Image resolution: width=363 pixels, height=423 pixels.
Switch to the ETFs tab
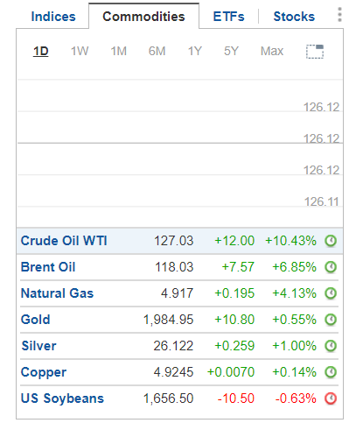[x=229, y=17]
